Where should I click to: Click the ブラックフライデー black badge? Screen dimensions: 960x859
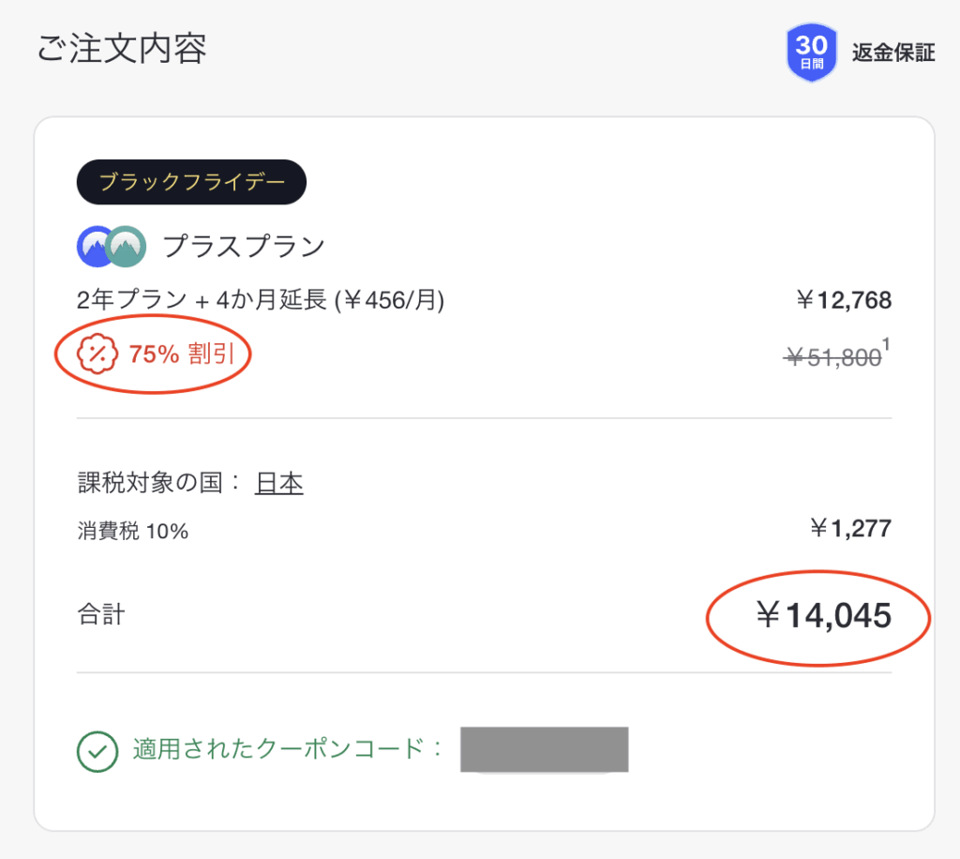(190, 182)
